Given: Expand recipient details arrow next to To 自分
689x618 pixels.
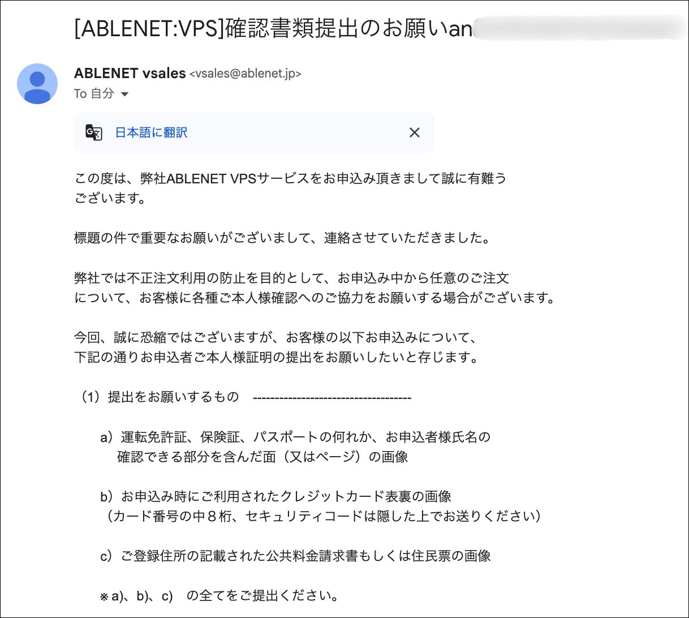Looking at the screenshot, I should [125, 94].
